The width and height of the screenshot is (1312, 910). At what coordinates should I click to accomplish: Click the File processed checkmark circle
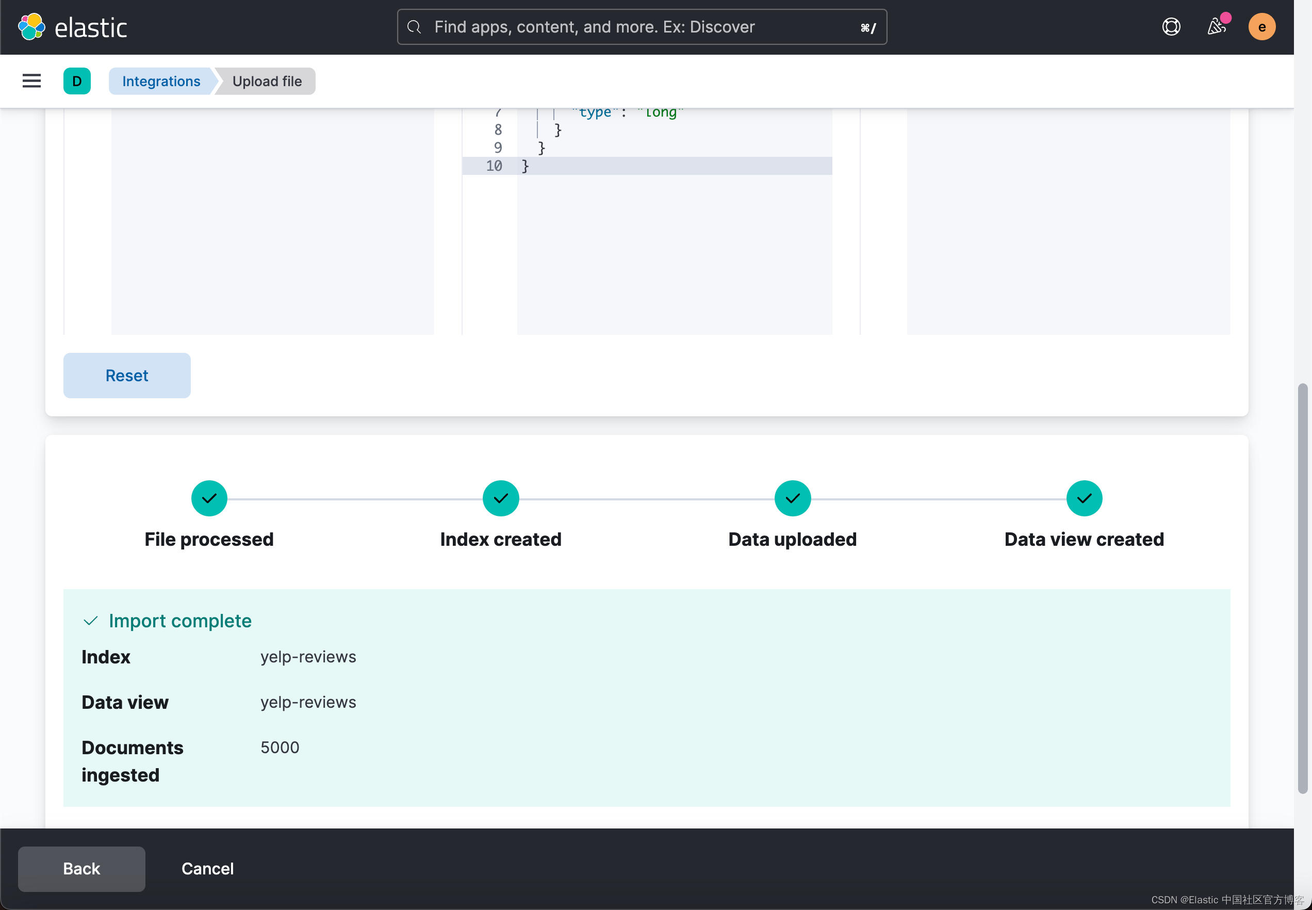click(208, 498)
